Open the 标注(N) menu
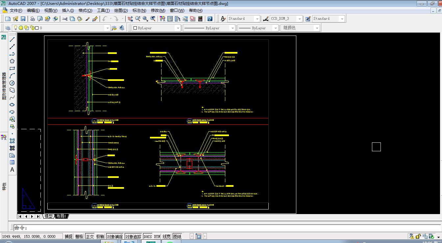This screenshot has height=243, width=442. (x=139, y=11)
